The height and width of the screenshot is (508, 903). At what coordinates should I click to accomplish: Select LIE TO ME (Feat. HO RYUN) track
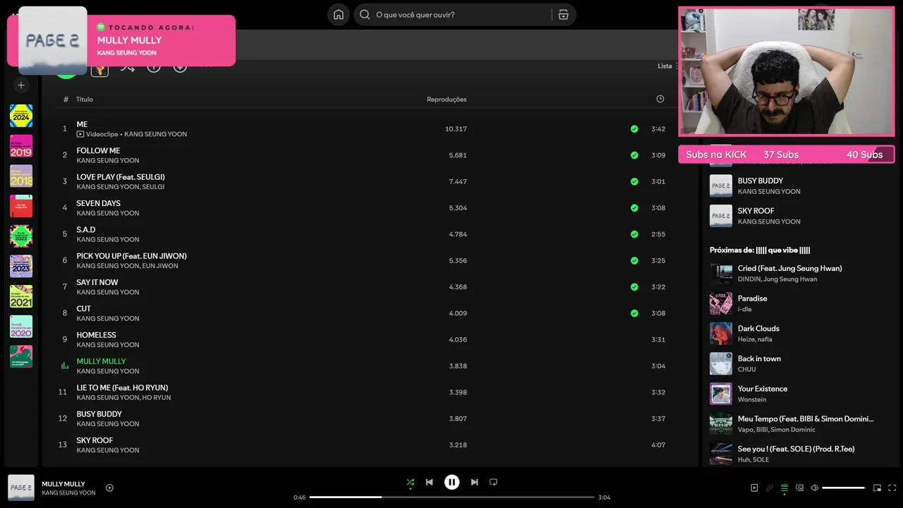pos(370,392)
